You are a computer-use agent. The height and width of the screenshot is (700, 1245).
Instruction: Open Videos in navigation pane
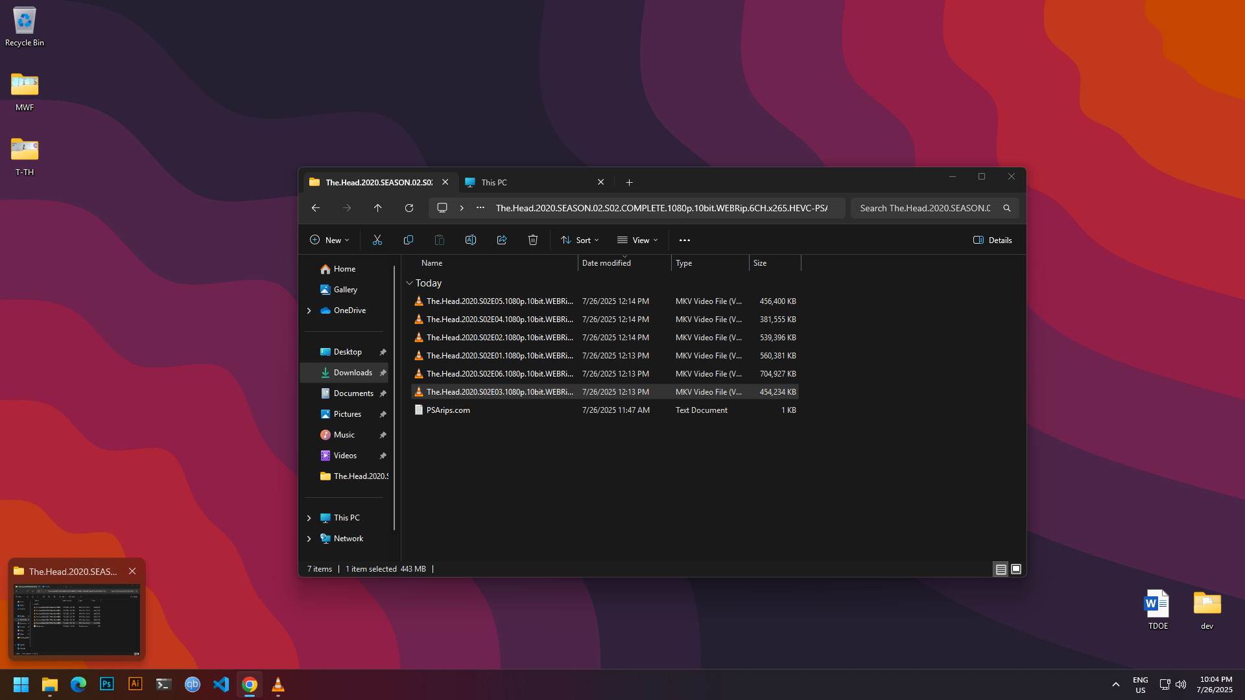(344, 456)
